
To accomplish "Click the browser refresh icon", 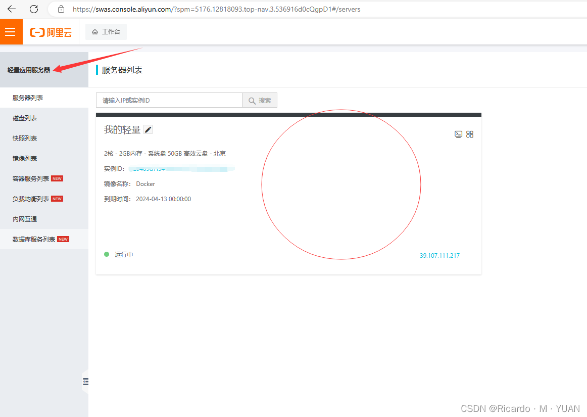I will [34, 9].
